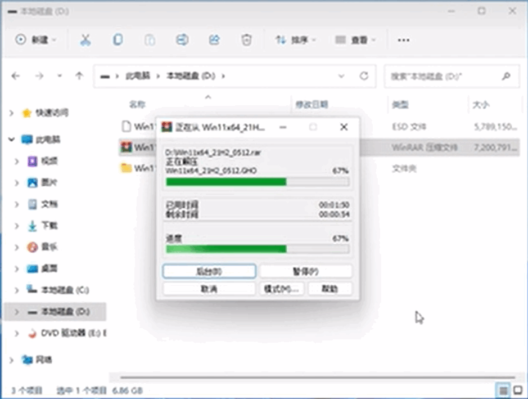Expand the 本地磁盘 (C:) drive chevron
Screen dimensions: 528x399
coord(16,290)
